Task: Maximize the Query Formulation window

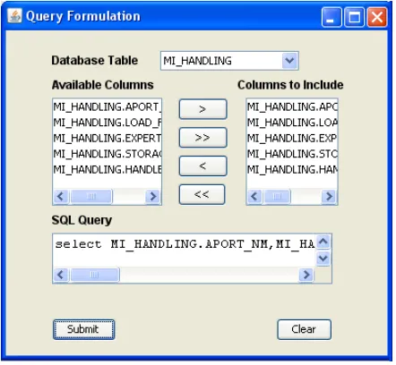Action: [x=354, y=17]
